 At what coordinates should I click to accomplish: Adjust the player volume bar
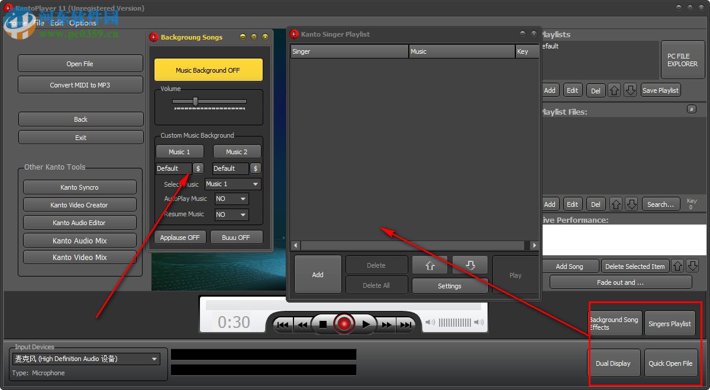tap(454, 323)
